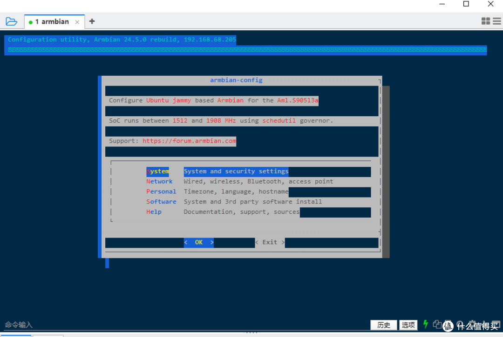
Task: Confirm with the OK button
Action: (x=199, y=242)
